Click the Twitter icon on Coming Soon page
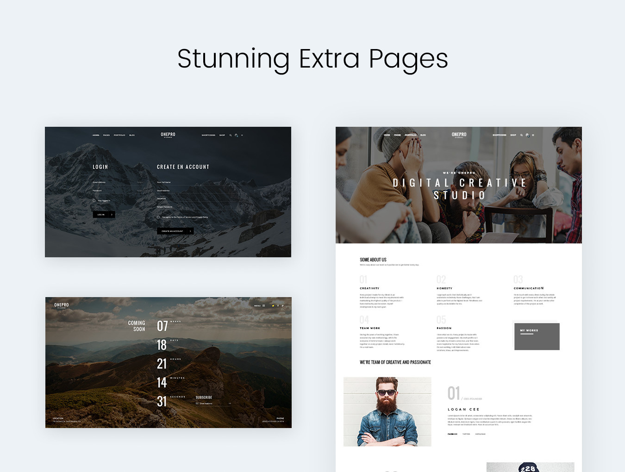625x472 pixels. point(273,305)
